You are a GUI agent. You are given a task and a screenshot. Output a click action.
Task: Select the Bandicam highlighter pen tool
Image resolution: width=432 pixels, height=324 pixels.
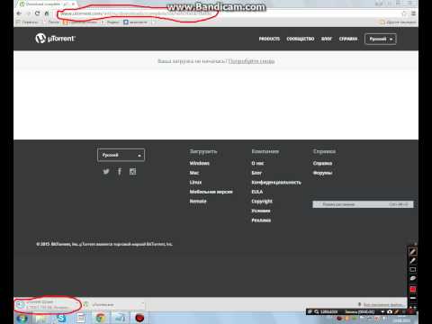(413, 261)
